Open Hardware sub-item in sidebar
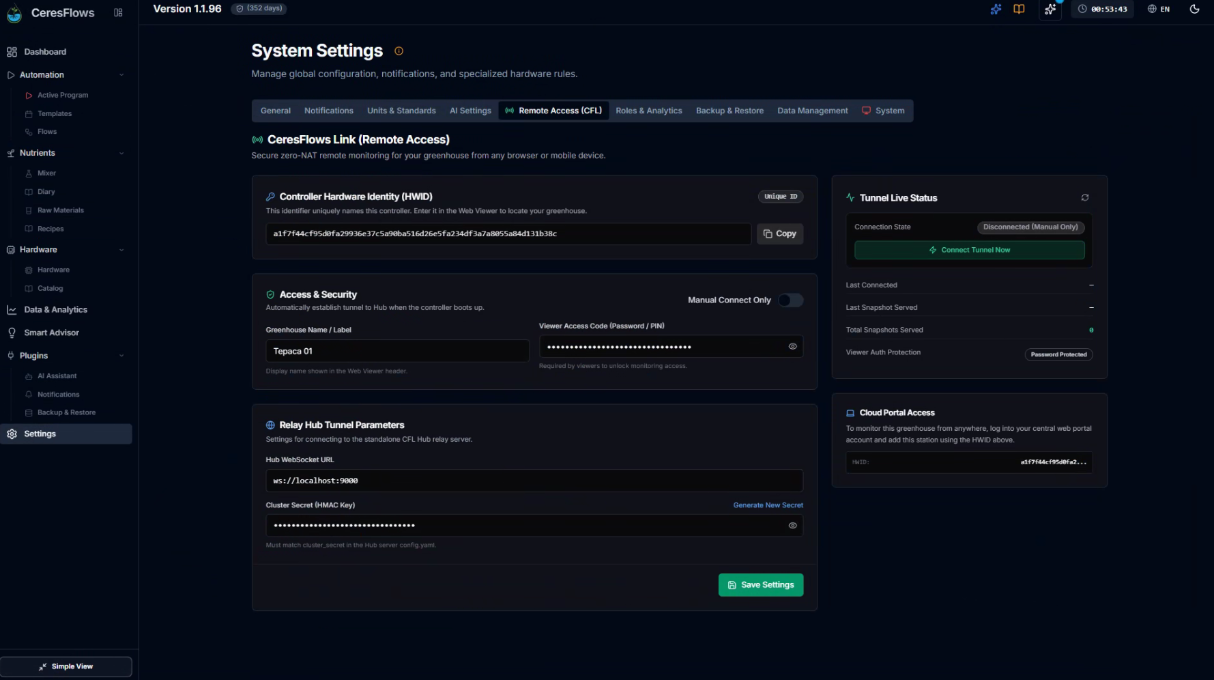Screen dimensions: 1214x680 53,270
